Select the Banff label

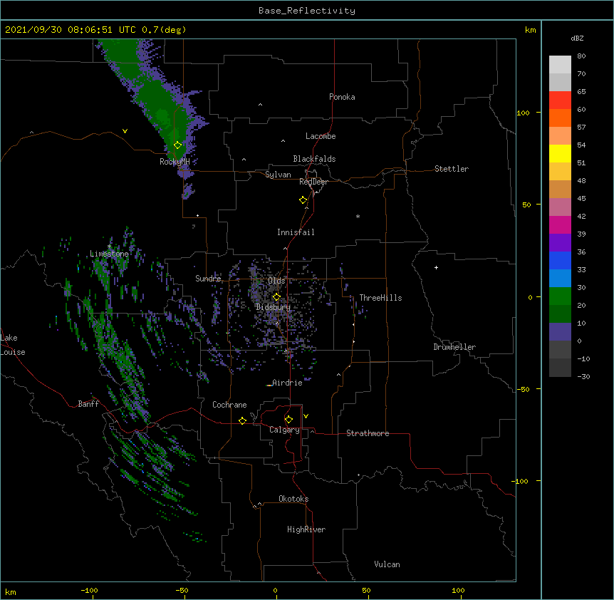pos(88,404)
